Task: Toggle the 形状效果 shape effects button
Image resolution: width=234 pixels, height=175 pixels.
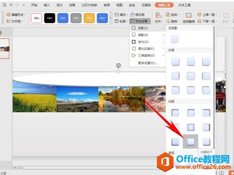Action: click(x=140, y=21)
